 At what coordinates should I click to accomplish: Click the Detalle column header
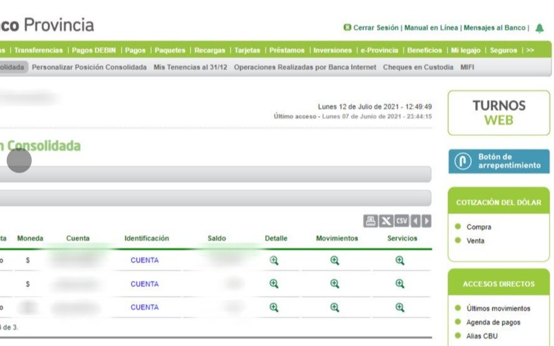pos(276,238)
